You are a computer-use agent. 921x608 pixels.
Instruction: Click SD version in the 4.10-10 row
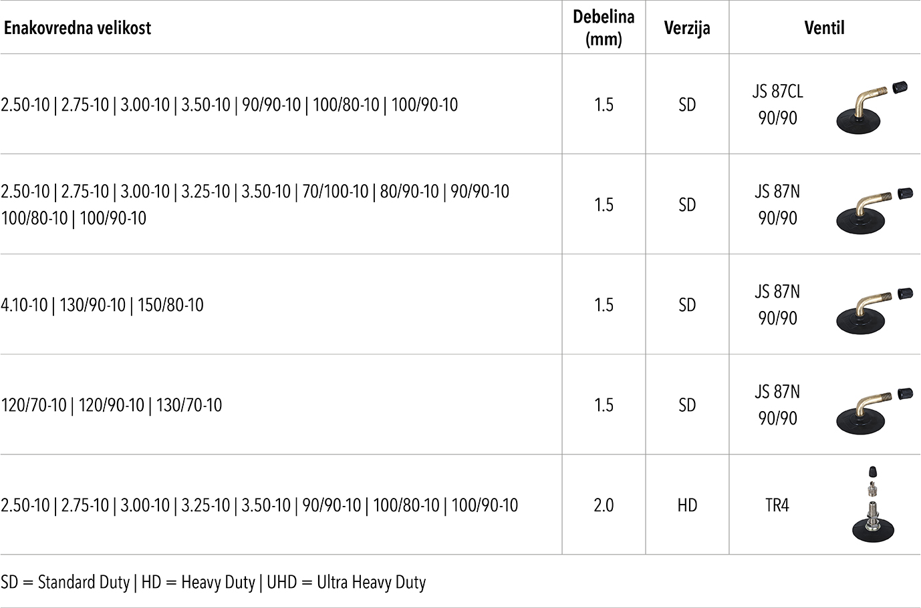click(687, 305)
